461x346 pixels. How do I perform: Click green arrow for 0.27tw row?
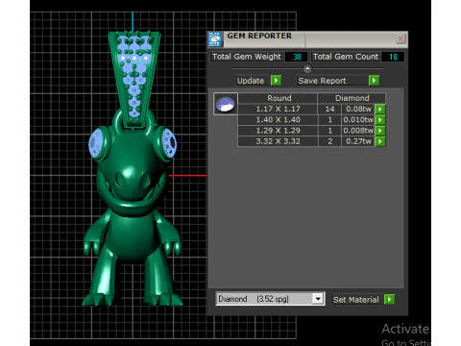(x=380, y=141)
